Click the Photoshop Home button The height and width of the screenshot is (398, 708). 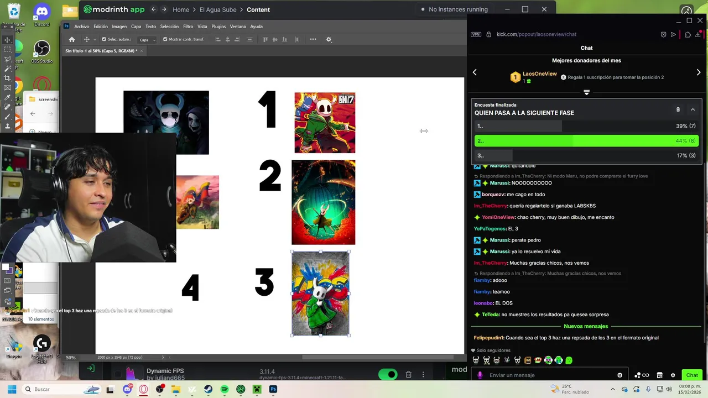click(x=71, y=39)
